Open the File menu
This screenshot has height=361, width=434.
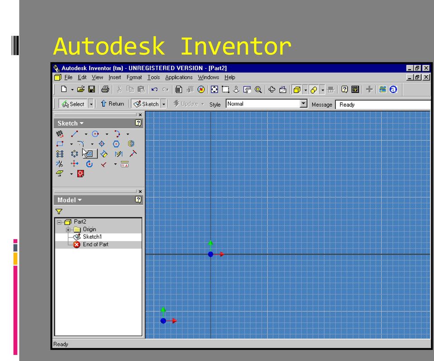coord(68,77)
